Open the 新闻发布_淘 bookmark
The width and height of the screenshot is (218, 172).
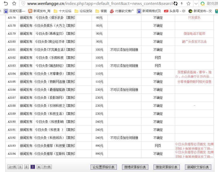pyautogui.click(x=39, y=11)
